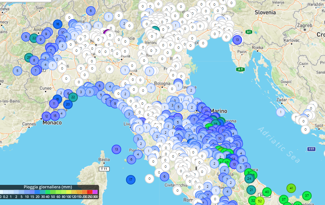Select the blue 20 marker on Ligurian coast
The width and height of the screenshot is (325, 205).
pyautogui.click(x=68, y=104)
